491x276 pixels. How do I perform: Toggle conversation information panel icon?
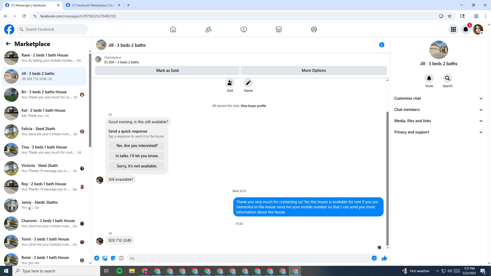(382, 45)
